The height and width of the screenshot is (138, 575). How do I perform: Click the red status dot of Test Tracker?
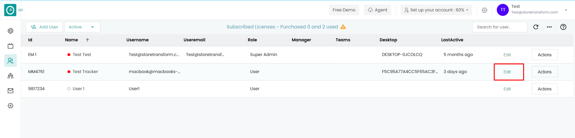(x=69, y=72)
